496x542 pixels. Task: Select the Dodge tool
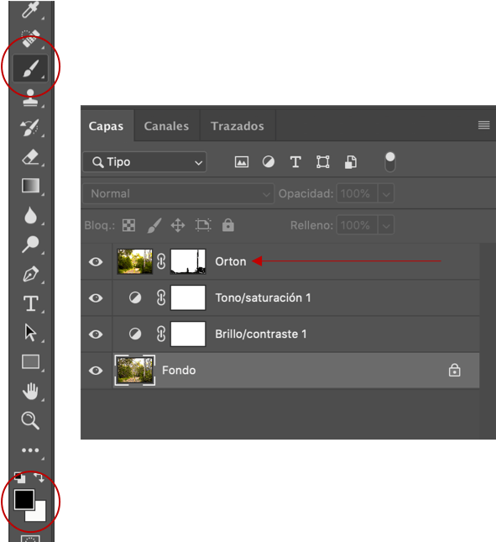point(30,245)
